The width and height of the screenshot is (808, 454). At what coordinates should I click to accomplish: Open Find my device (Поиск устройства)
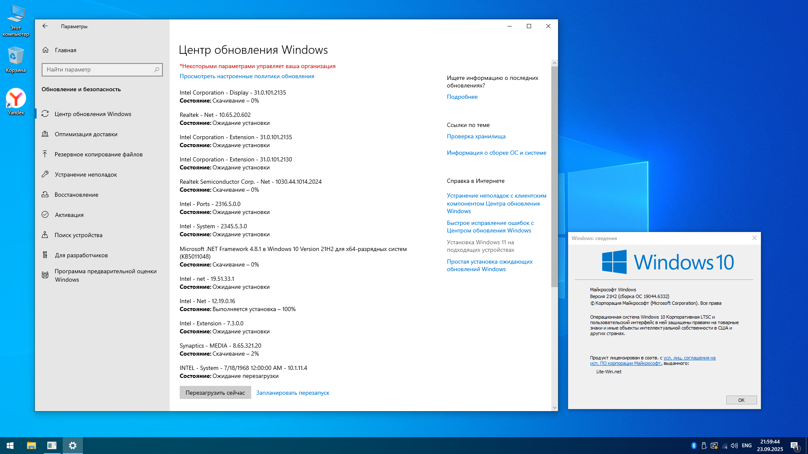point(78,235)
